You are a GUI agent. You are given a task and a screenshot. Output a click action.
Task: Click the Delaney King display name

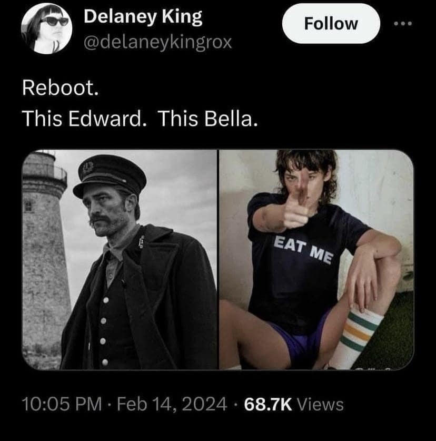pos(143,17)
